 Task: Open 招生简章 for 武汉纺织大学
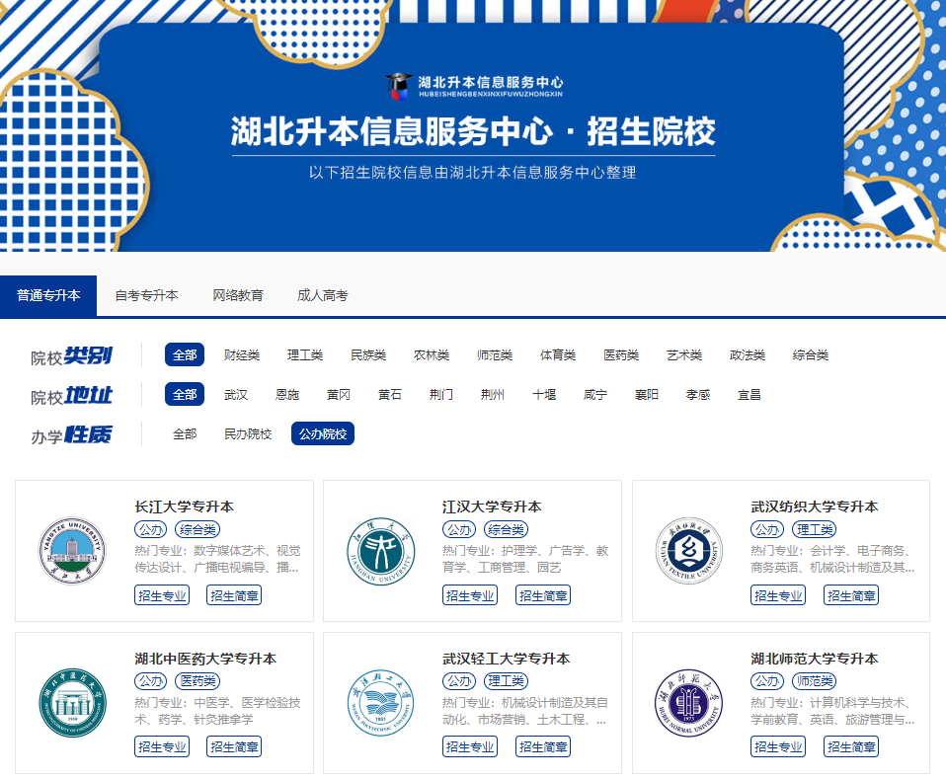851,595
